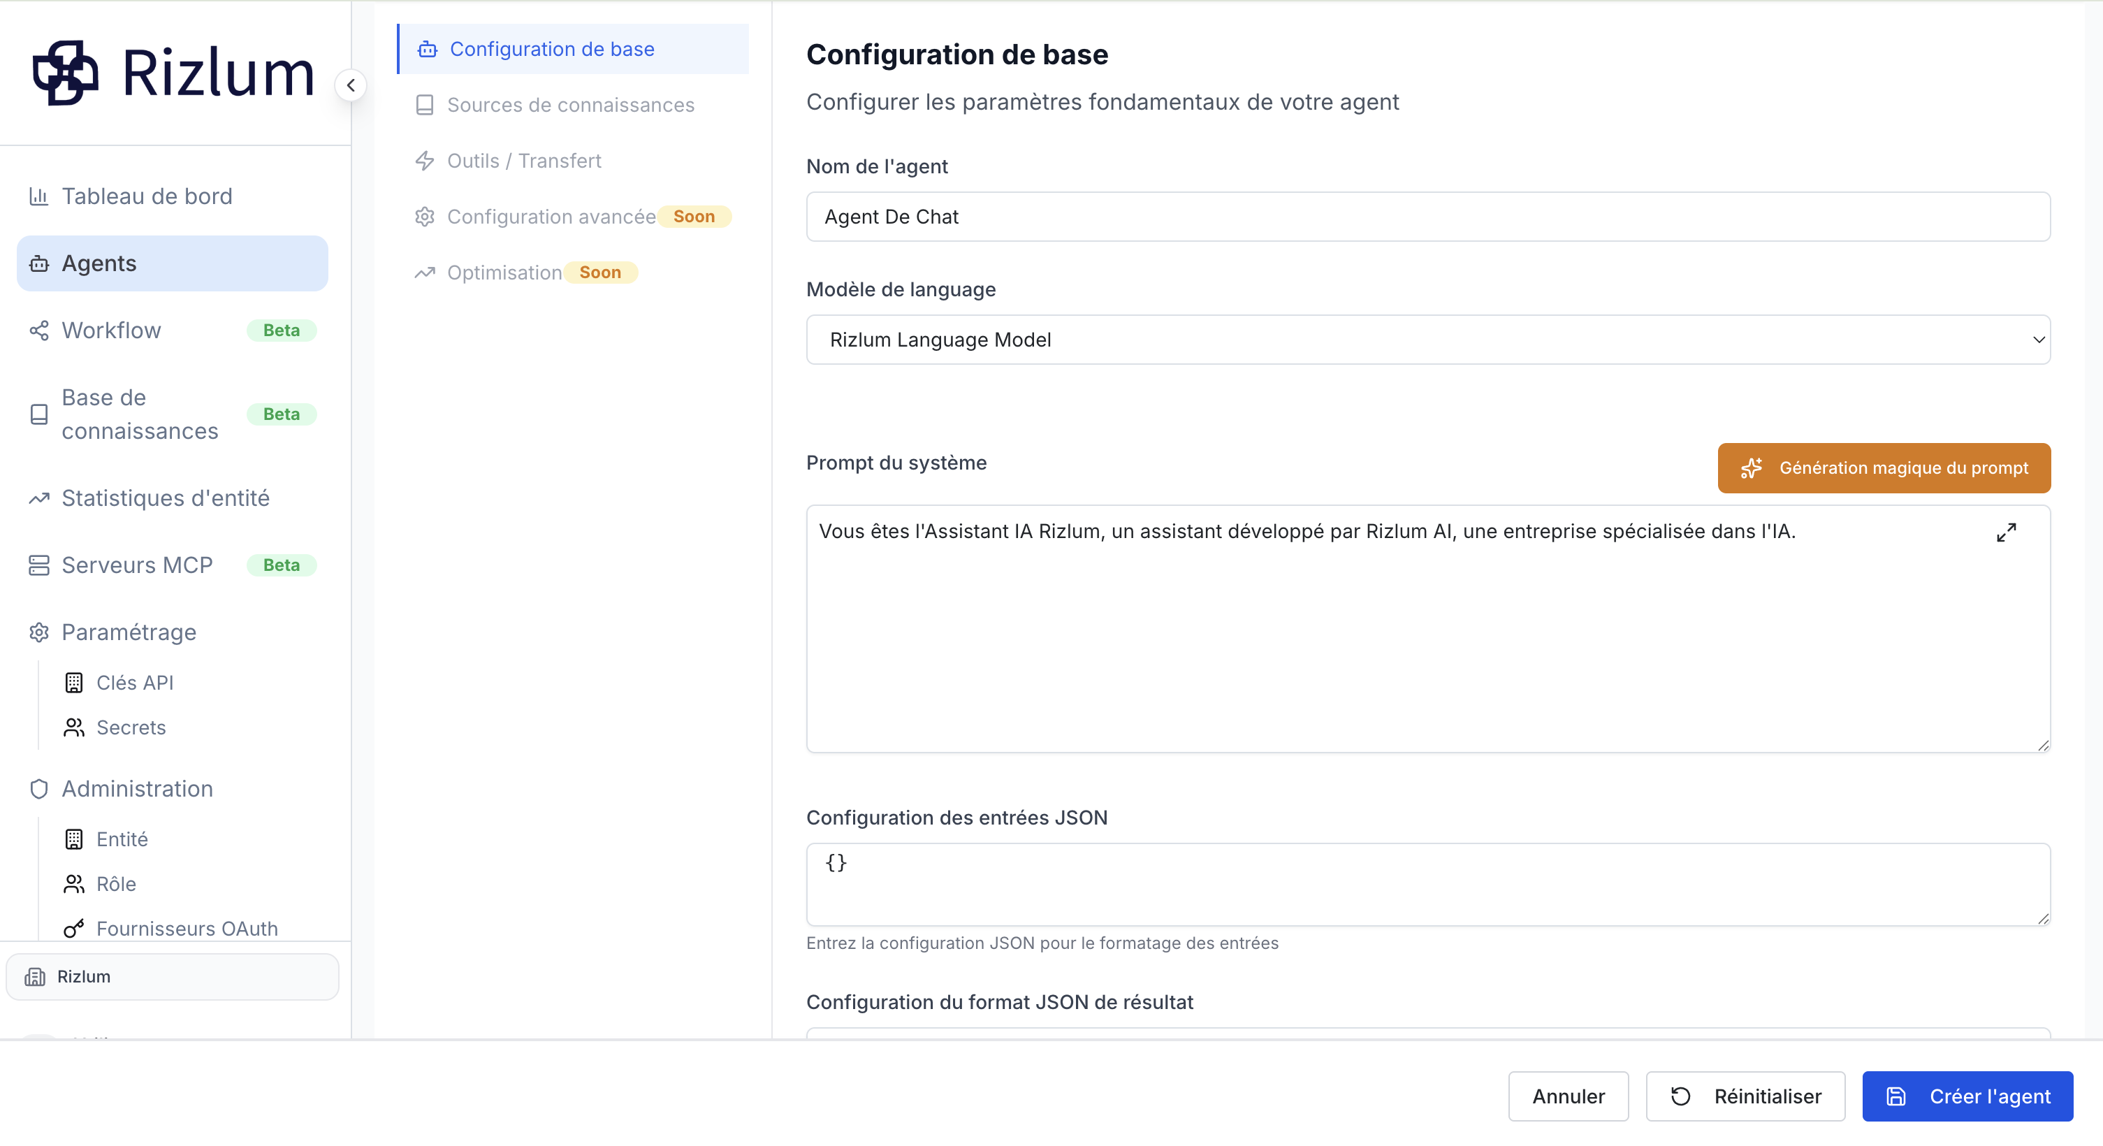Click the Configuration des entrées JSON field
The image size is (2103, 1146).
pos(1428,885)
